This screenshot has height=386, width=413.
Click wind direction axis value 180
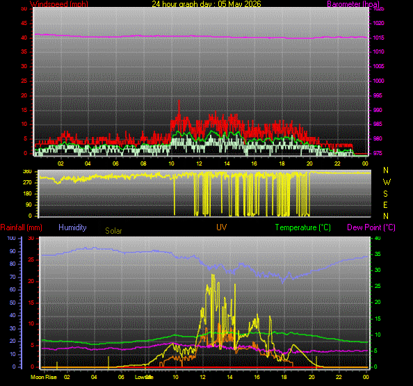point(27,193)
